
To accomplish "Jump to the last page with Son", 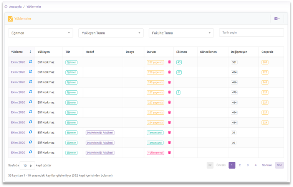I will [279, 165].
